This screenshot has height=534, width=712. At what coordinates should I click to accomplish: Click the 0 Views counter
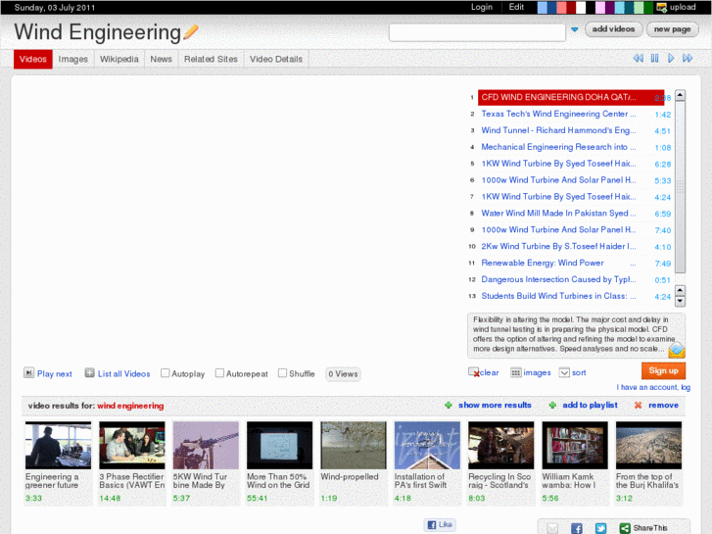[343, 374]
